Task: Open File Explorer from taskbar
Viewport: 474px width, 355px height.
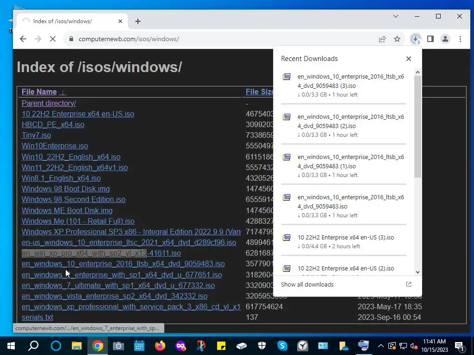Action: (x=77, y=346)
